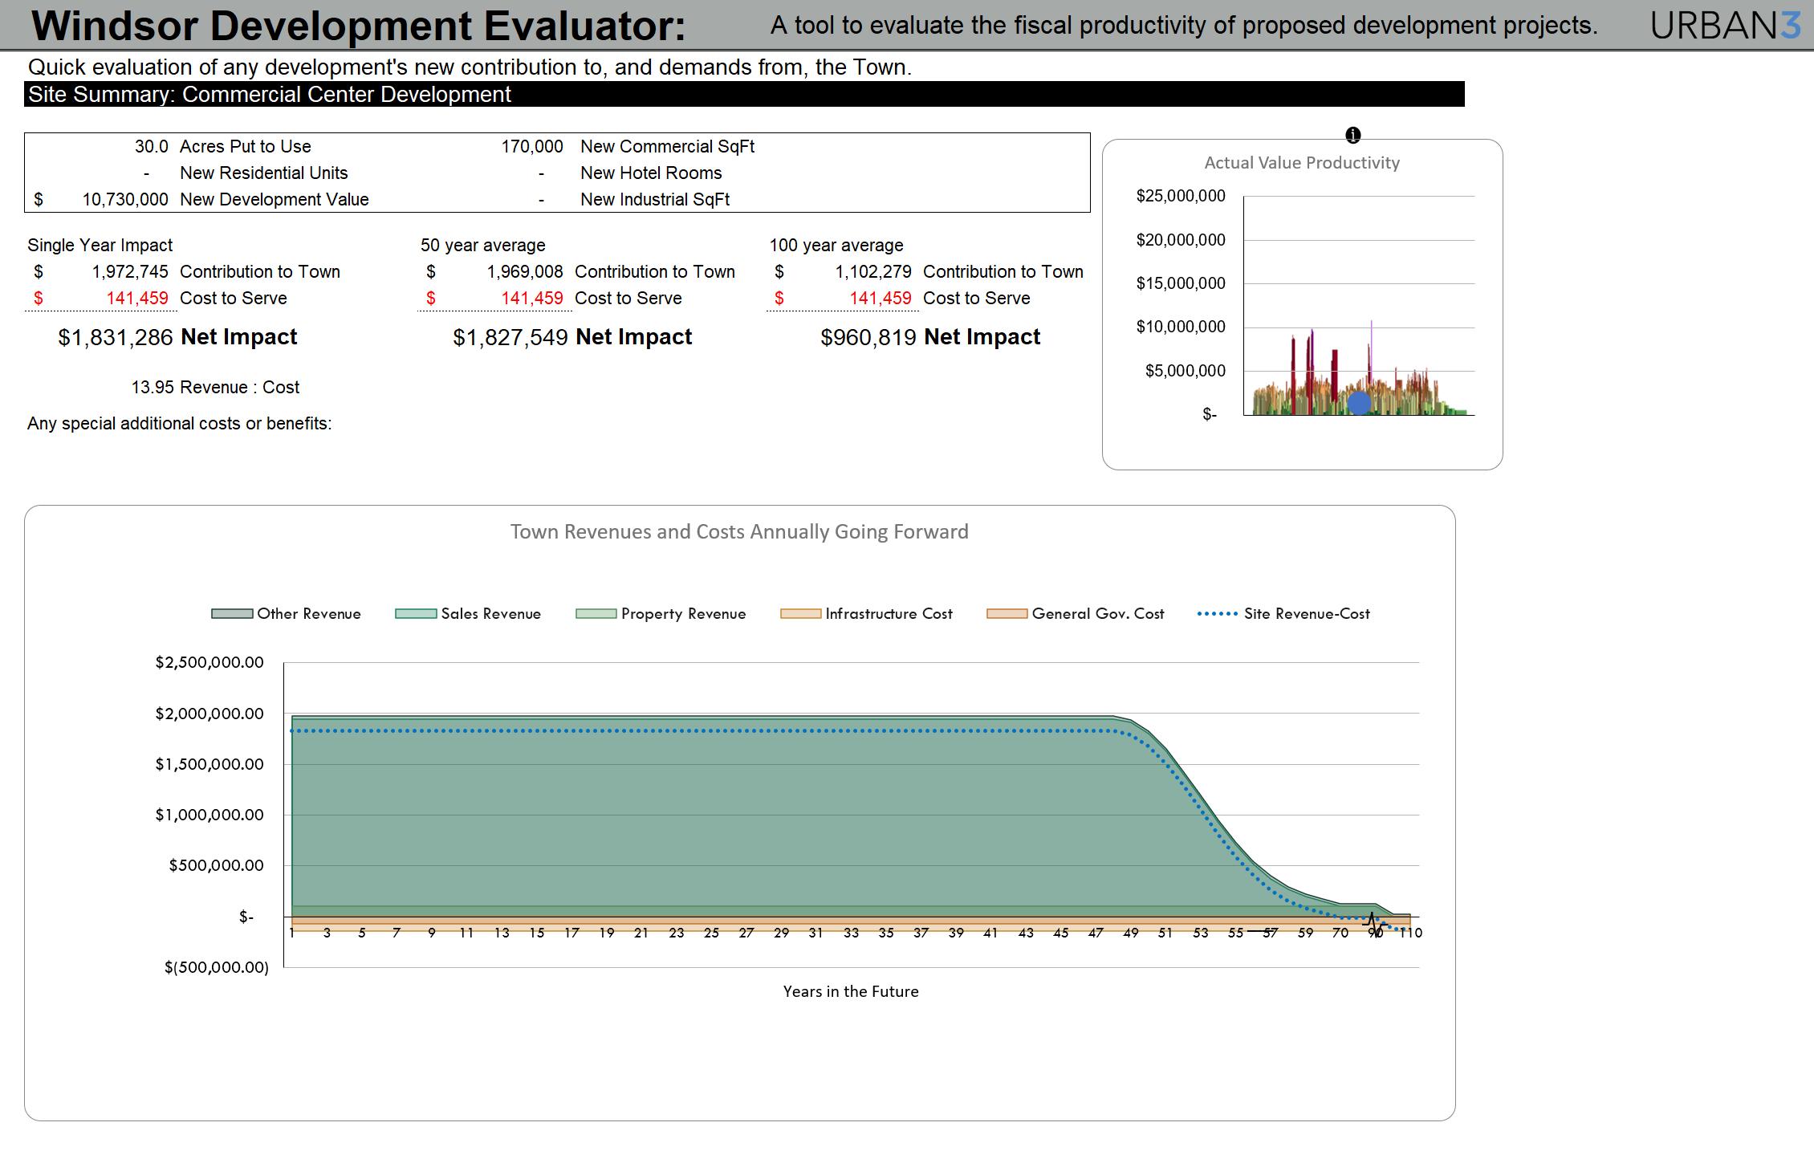1814x1155 pixels.
Task: Click the 100 year average Net Impact figure
Action: [868, 337]
